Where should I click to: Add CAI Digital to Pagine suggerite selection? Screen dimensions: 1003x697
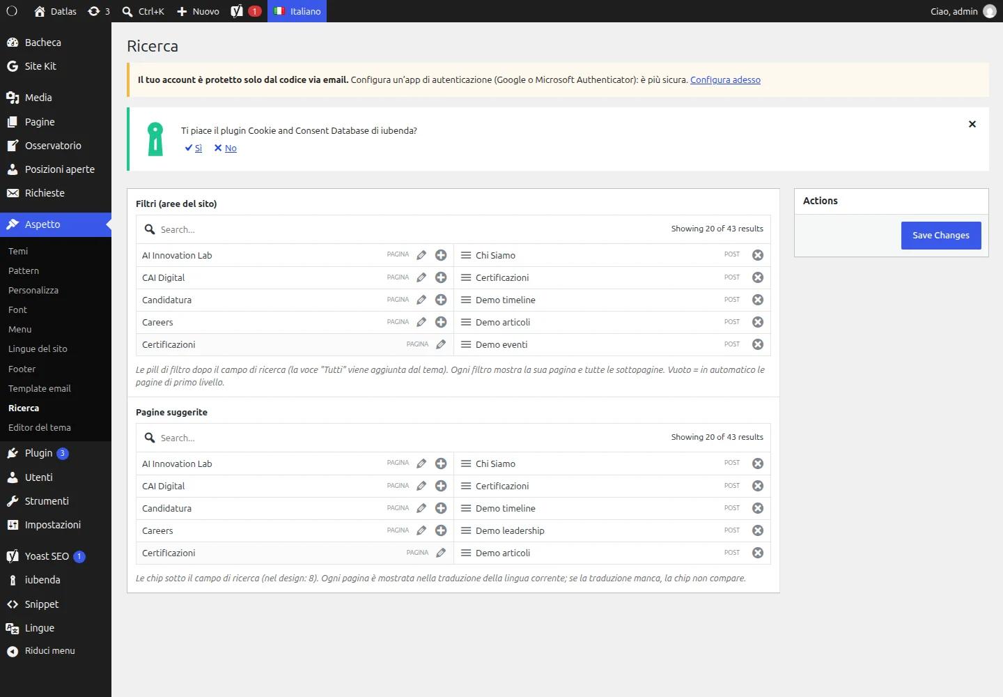[441, 486]
